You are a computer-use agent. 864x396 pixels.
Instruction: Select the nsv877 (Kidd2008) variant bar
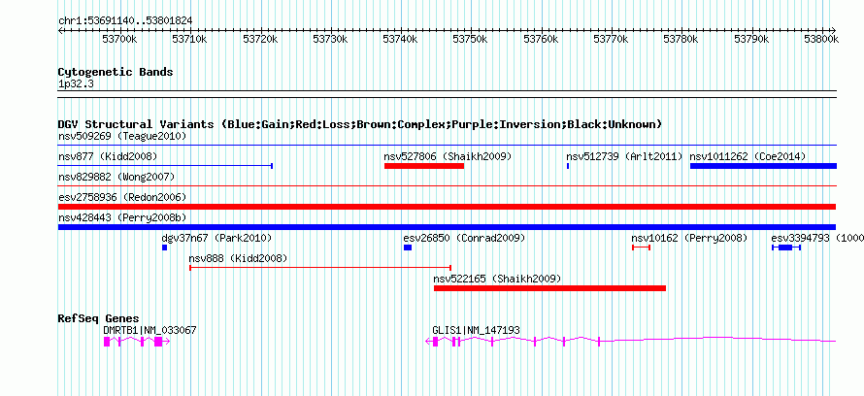[x=165, y=166]
